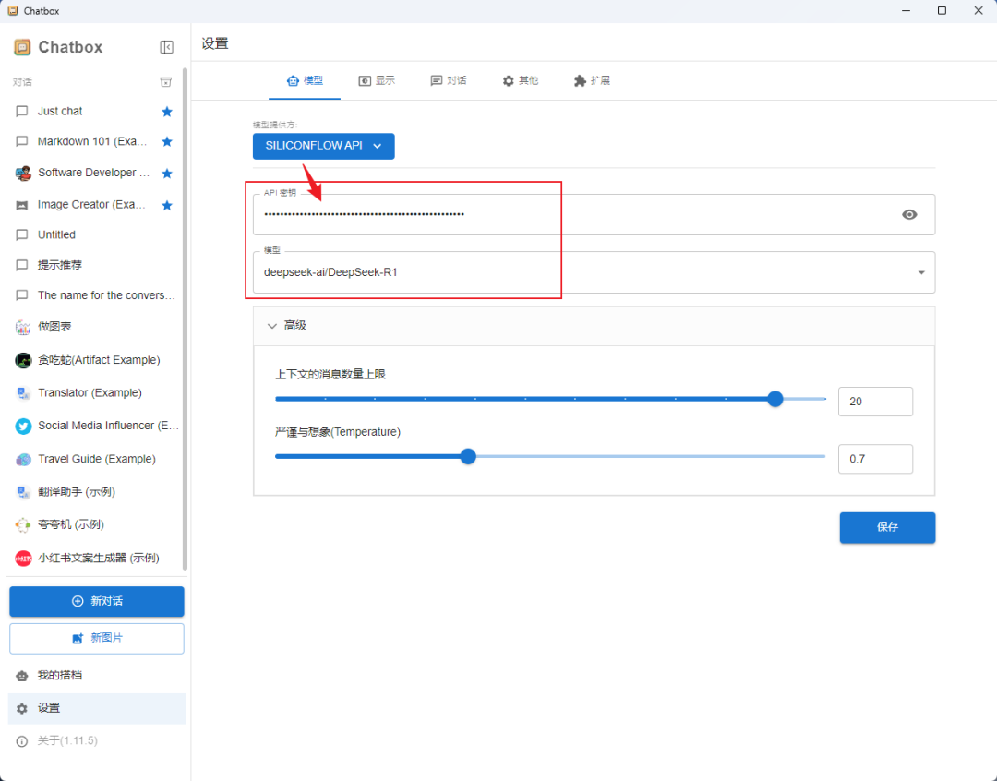The height and width of the screenshot is (781, 997).
Task: Switch to the 扩展 tab
Action: pyautogui.click(x=592, y=80)
